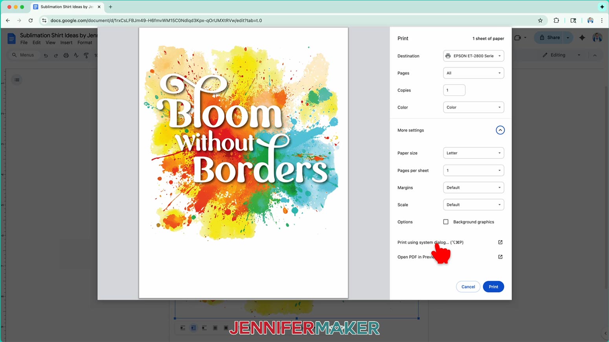Click the site information icon in address bar
This screenshot has width=609, height=342.
(x=44, y=20)
